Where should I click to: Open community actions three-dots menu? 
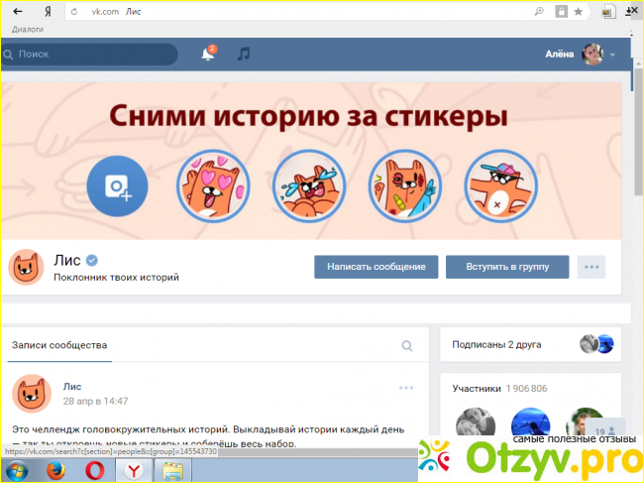pyautogui.click(x=591, y=267)
